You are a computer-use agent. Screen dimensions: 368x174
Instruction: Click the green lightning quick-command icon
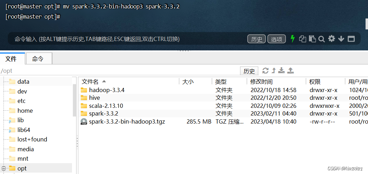point(293,39)
